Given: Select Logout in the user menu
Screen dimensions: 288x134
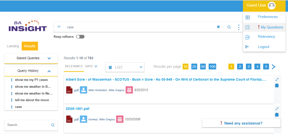Looking at the screenshot, I should click(x=264, y=47).
